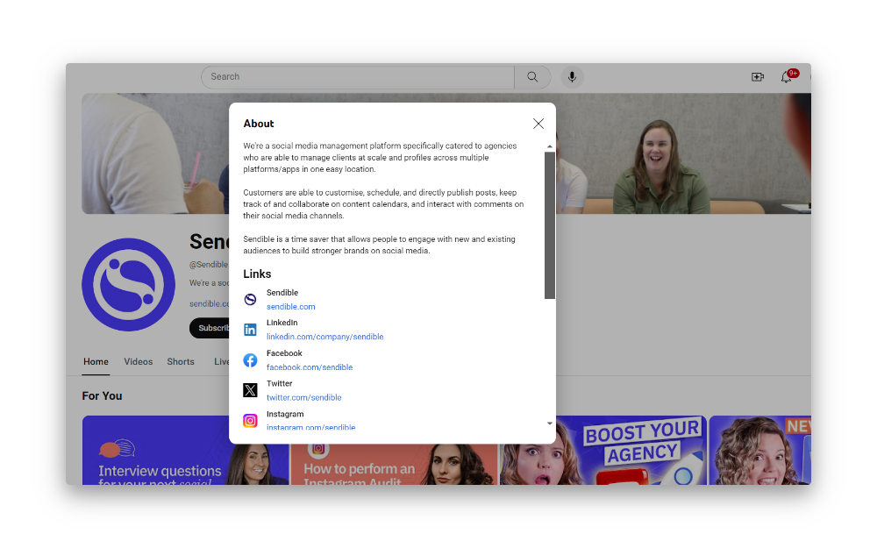This screenshot has width=877, height=548.
Task: Open the sendible.com link in dialog
Action: tap(291, 306)
